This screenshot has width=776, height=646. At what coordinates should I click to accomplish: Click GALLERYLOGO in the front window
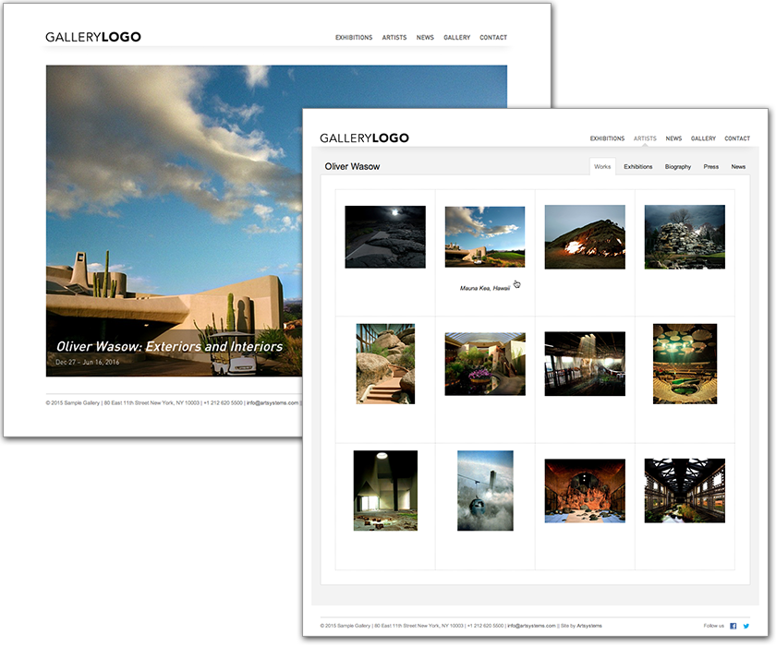[364, 138]
